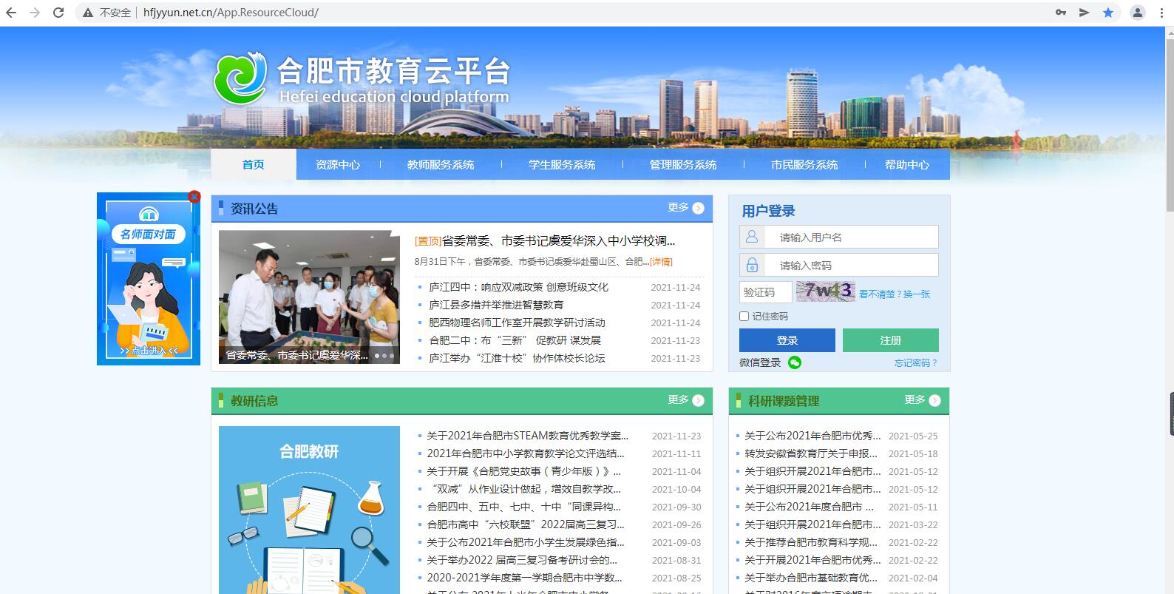Image resolution: width=1174 pixels, height=594 pixels.
Task: Click the browser reload button
Action: [x=58, y=13]
